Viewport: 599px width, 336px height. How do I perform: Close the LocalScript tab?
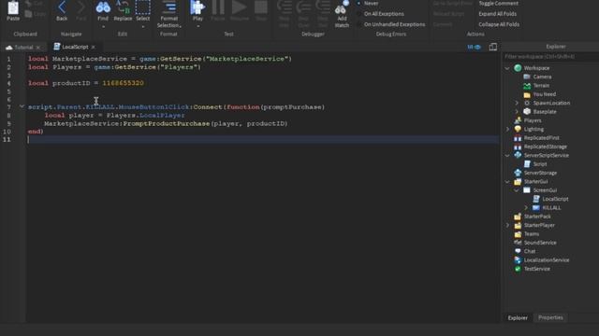[94, 47]
